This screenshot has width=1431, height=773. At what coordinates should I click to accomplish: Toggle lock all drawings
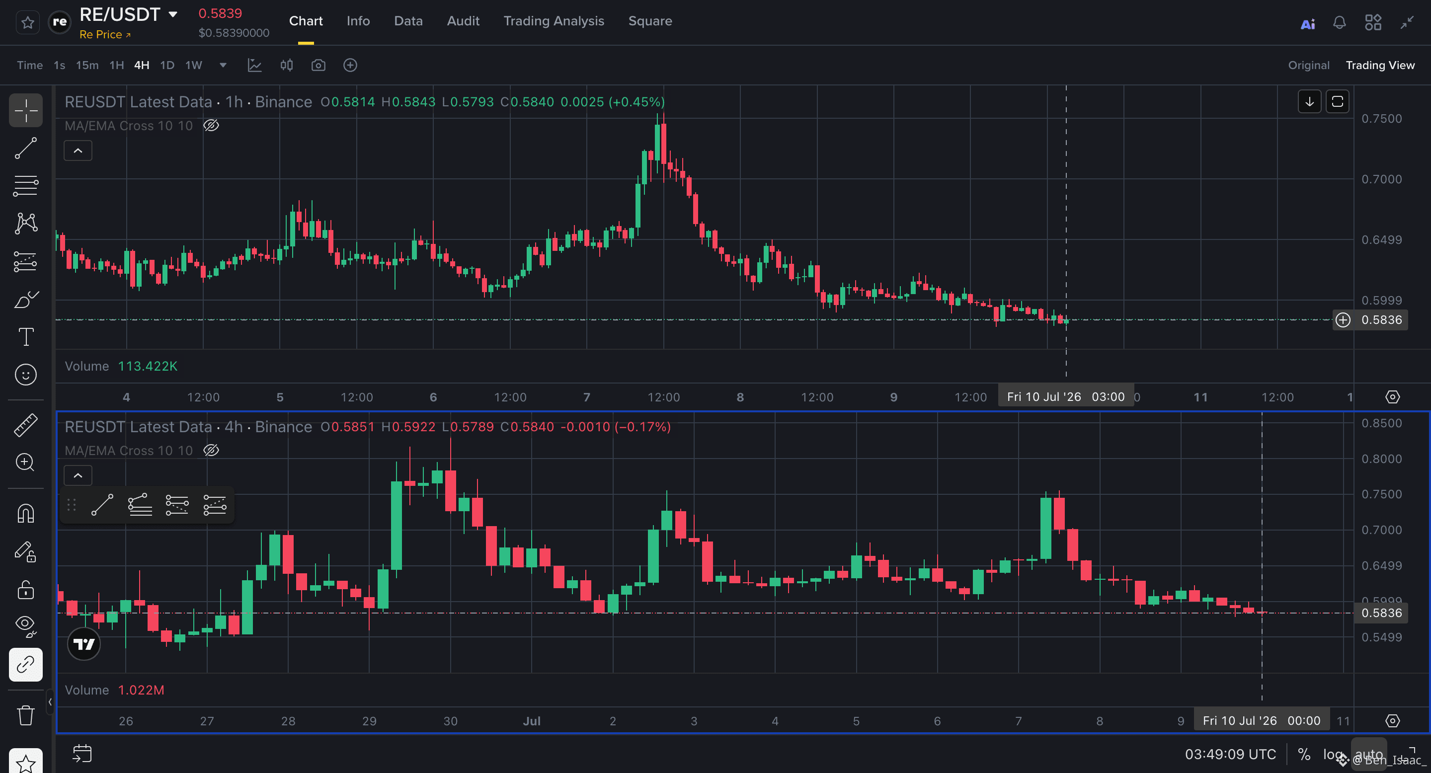(x=25, y=589)
